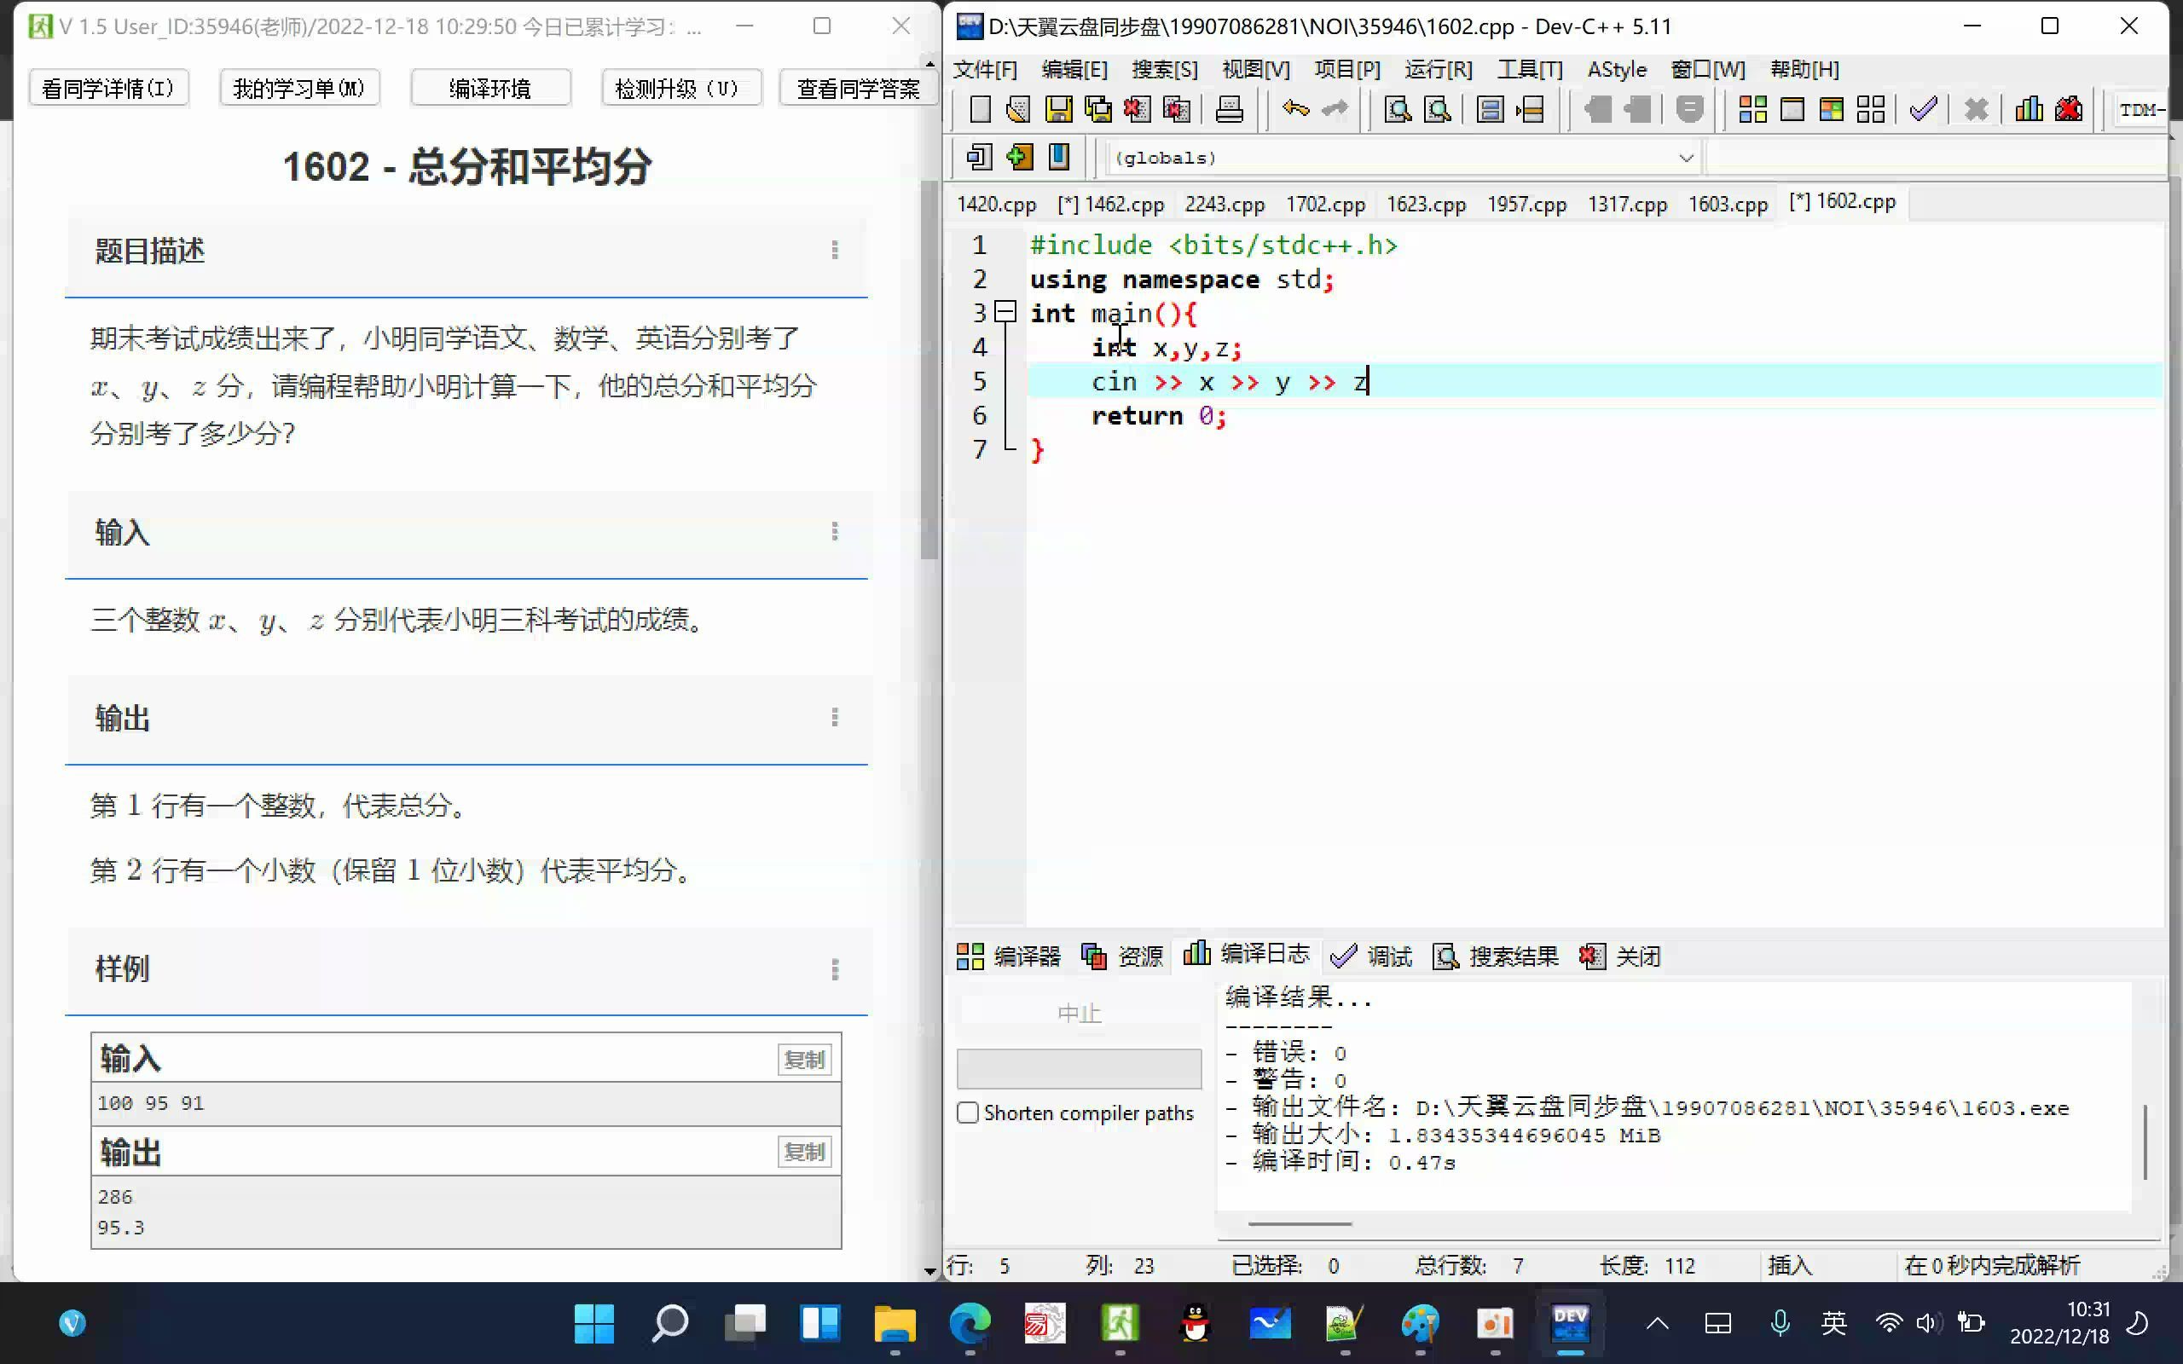Click the Find magnifier toolbar icon
This screenshot has height=1364, width=2183.
1398,110
